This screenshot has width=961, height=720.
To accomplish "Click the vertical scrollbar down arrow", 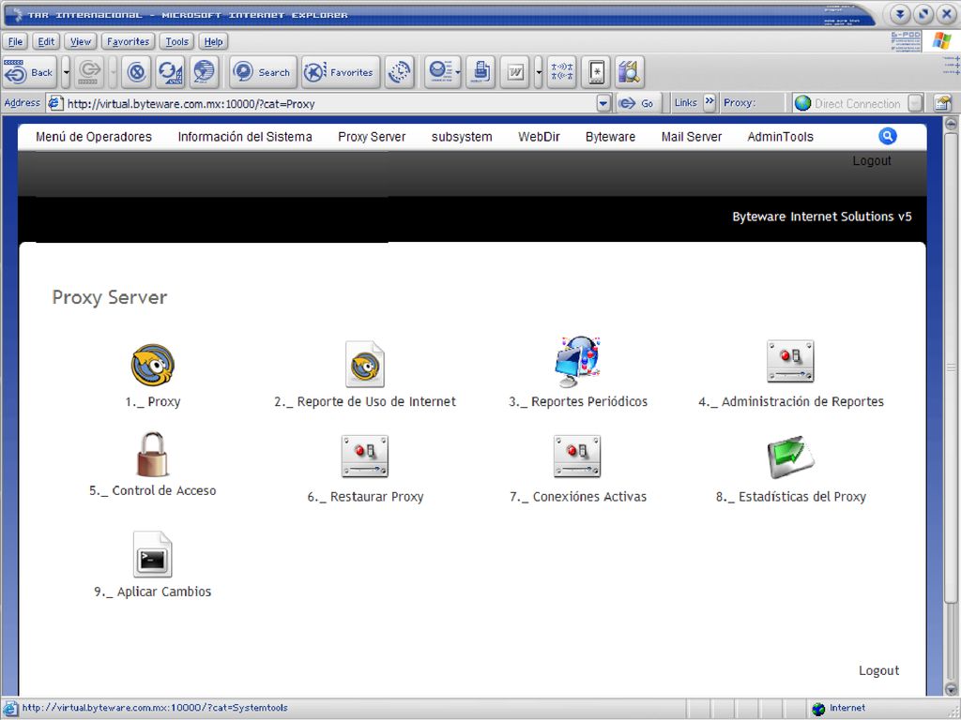I will [951, 689].
